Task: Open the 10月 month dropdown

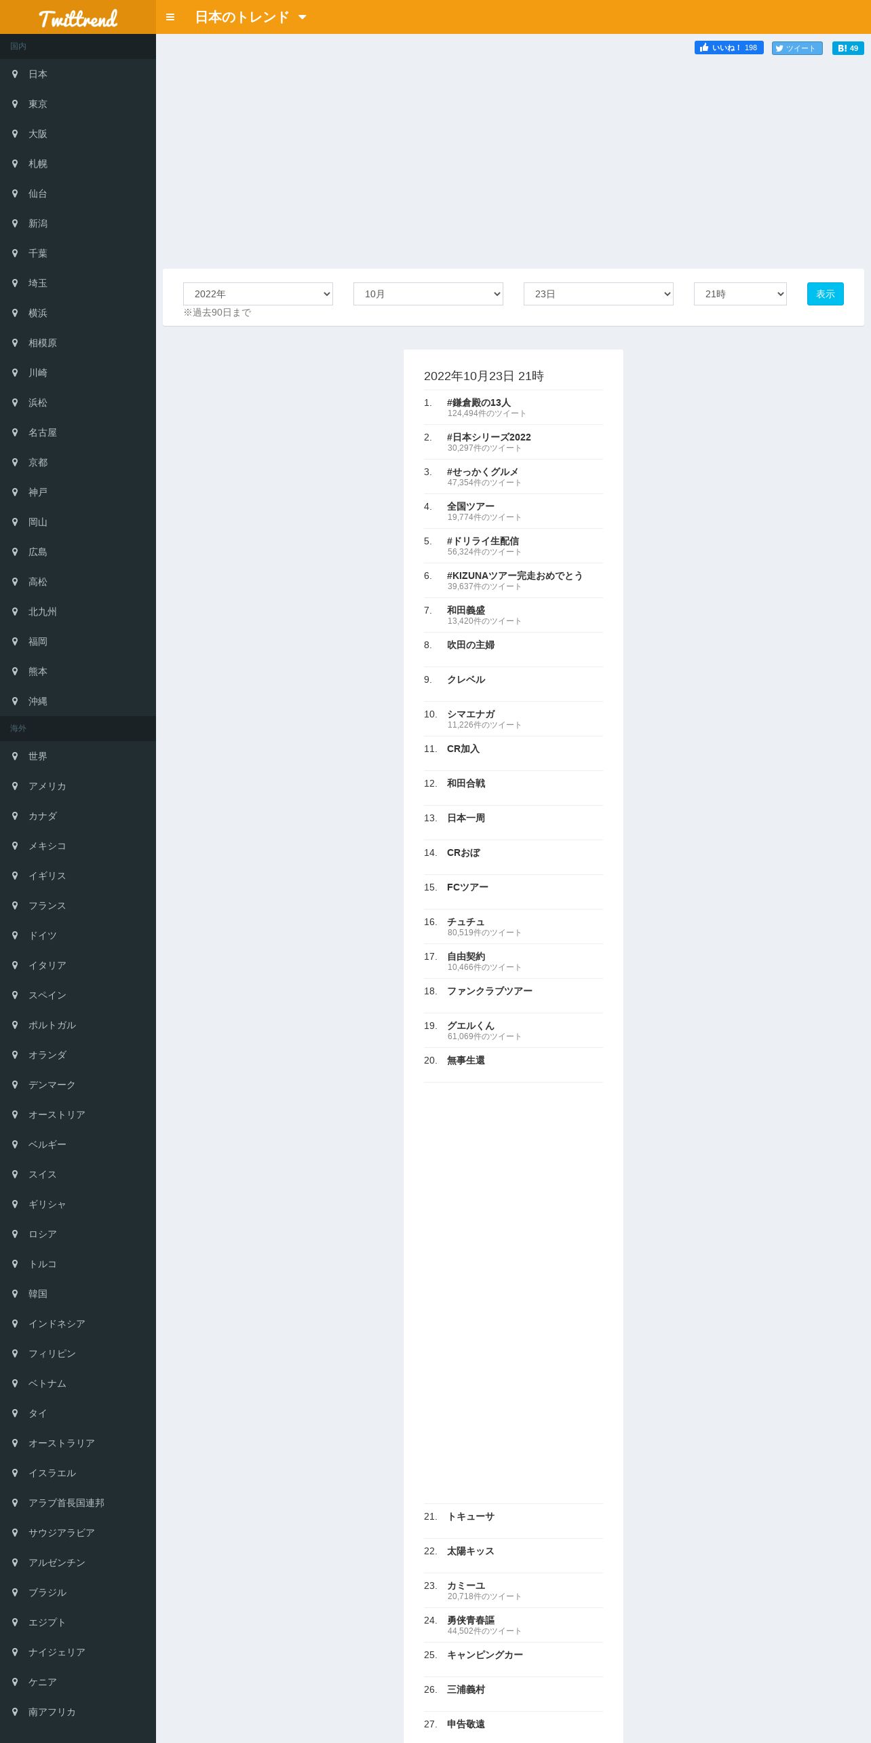Action: tap(428, 294)
